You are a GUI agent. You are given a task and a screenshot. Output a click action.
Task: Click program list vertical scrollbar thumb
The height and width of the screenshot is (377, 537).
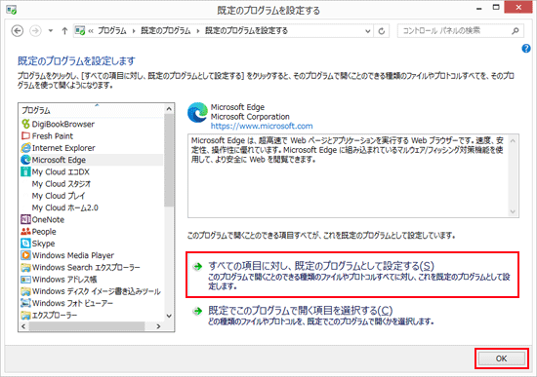169,160
